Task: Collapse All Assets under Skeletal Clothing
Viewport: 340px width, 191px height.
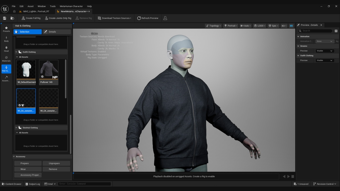Action: pos(17,133)
